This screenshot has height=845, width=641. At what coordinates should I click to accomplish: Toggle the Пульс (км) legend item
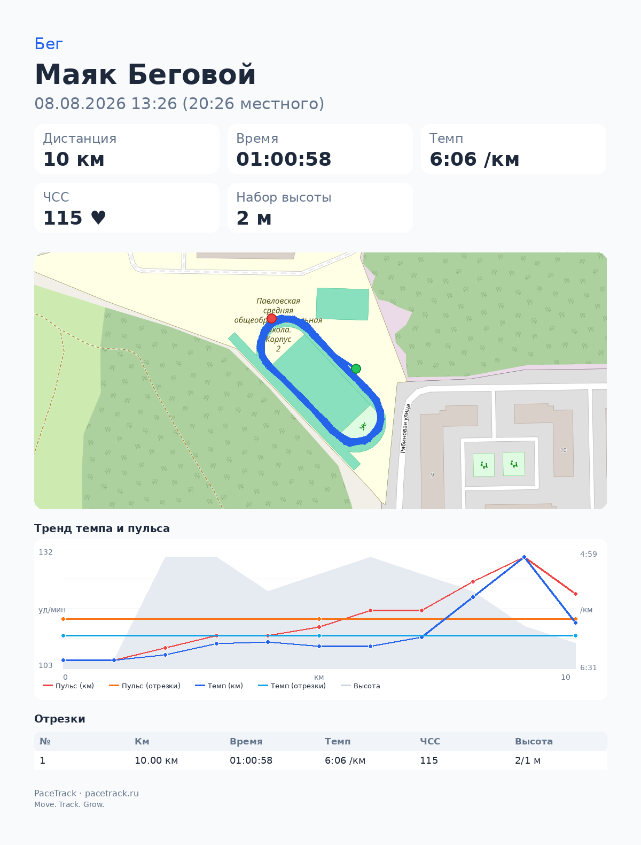[x=68, y=686]
